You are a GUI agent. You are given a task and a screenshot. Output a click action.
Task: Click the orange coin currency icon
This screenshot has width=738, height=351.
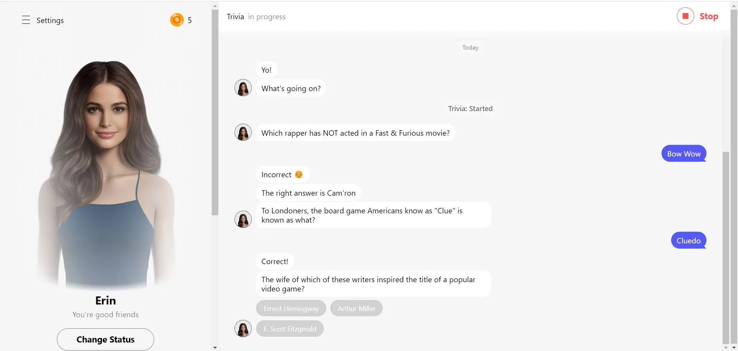click(x=176, y=20)
